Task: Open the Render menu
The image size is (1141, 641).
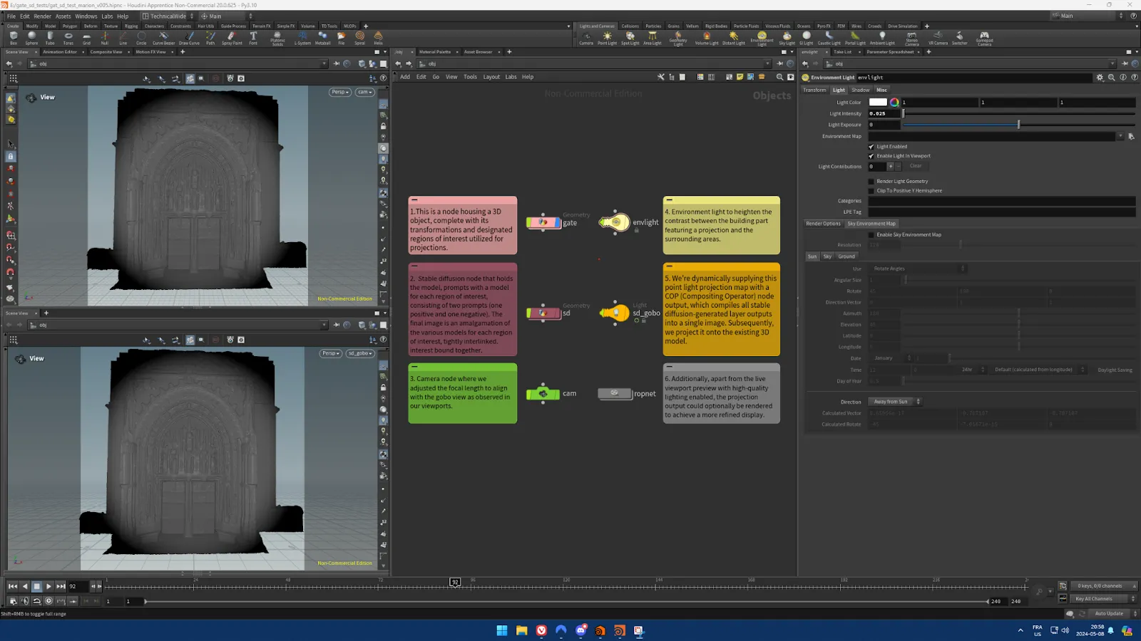Action: pyautogui.click(x=42, y=16)
